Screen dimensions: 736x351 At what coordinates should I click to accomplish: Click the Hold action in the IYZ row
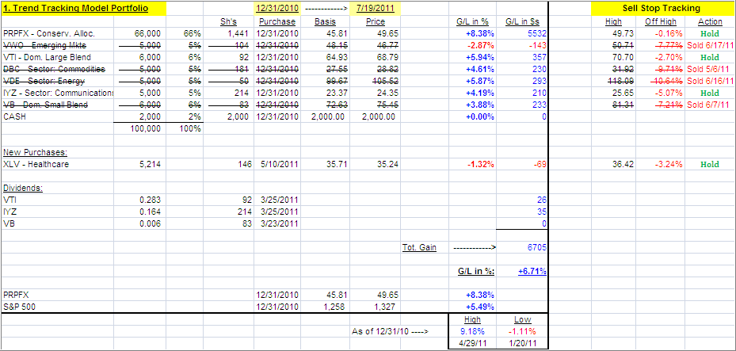709,93
